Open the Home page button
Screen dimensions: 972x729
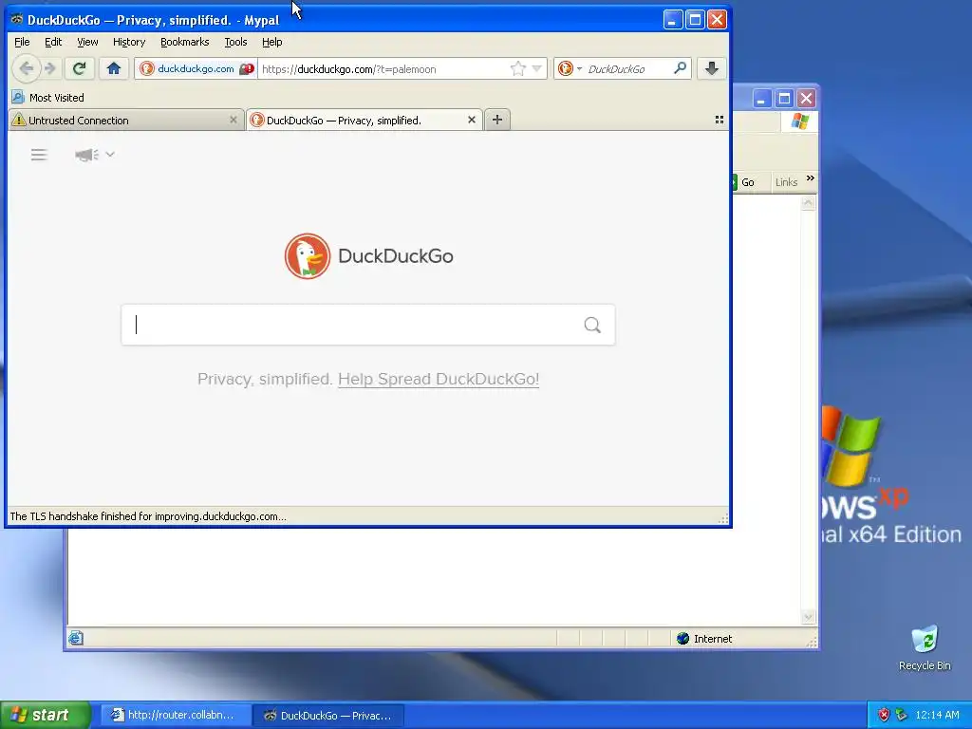[x=114, y=68]
